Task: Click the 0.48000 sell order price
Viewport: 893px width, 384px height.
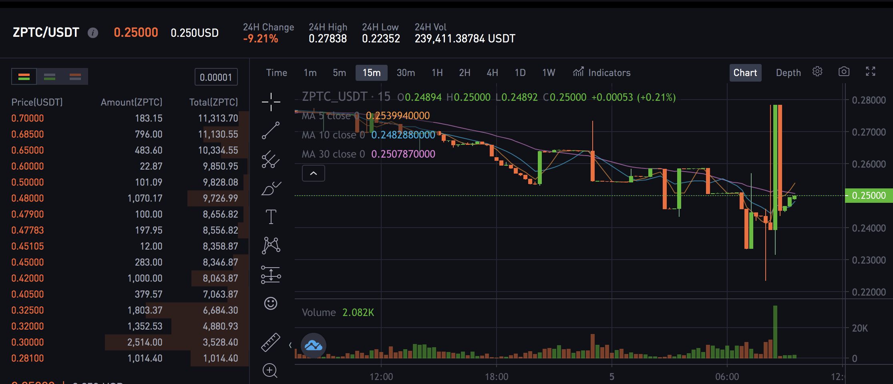Action: click(x=28, y=198)
